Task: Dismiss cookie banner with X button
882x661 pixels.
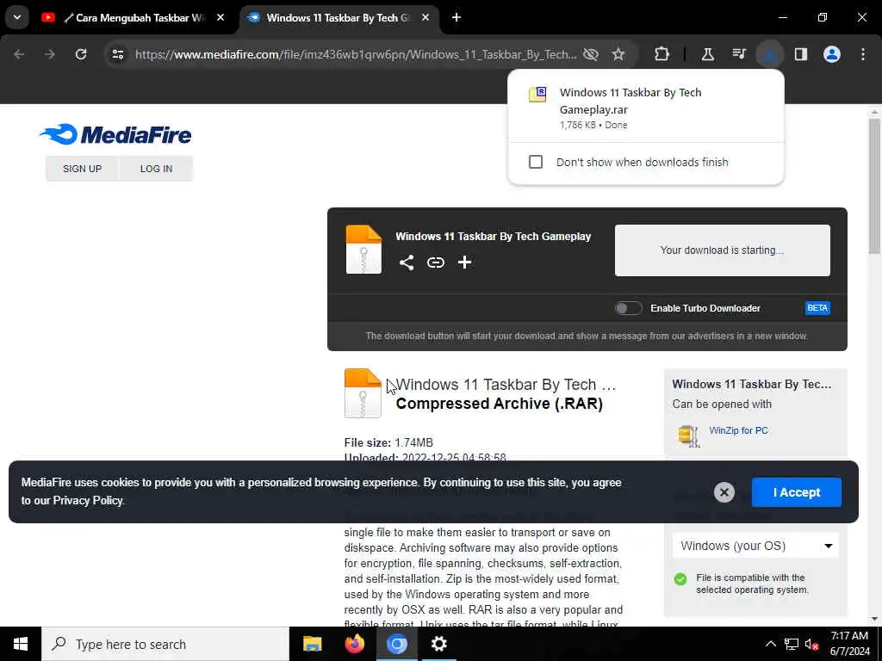Action: 724,492
